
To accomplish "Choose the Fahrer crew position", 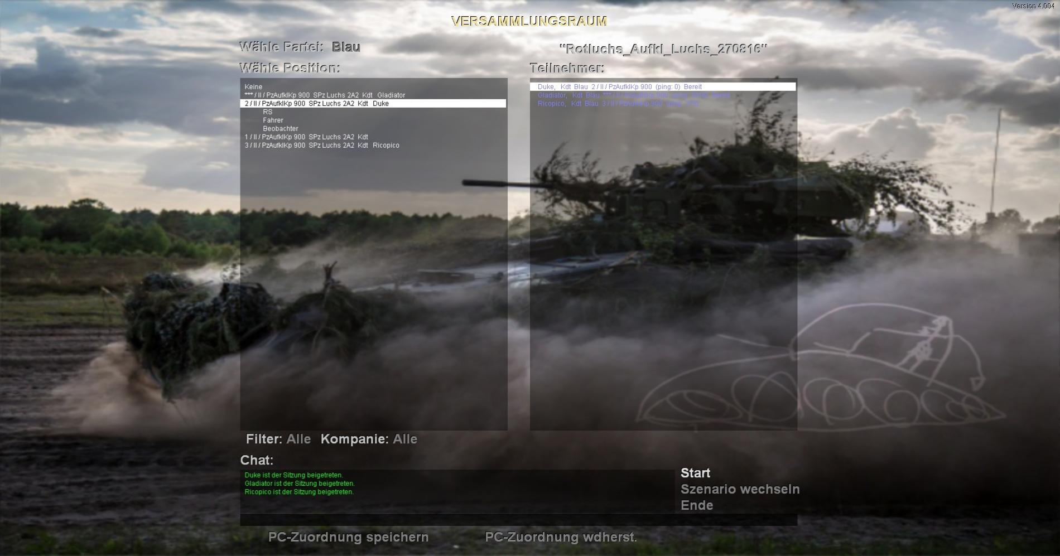I will 273,120.
